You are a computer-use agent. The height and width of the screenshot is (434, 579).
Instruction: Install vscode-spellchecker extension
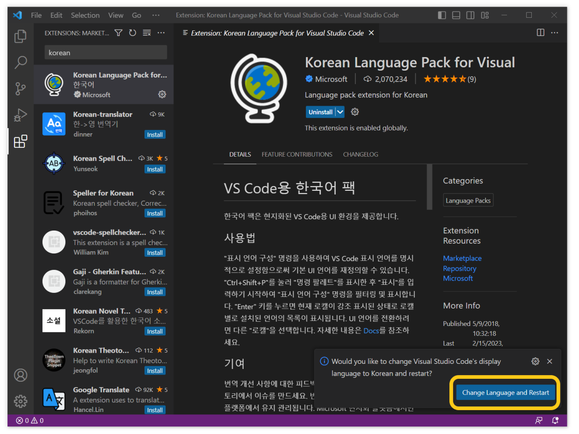click(155, 253)
